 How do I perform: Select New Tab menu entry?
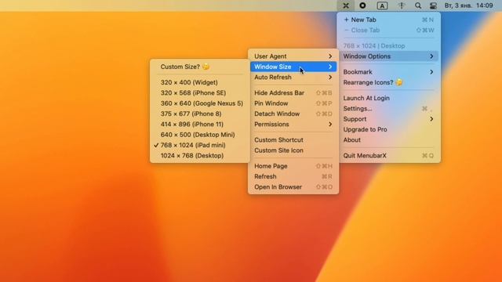389,20
